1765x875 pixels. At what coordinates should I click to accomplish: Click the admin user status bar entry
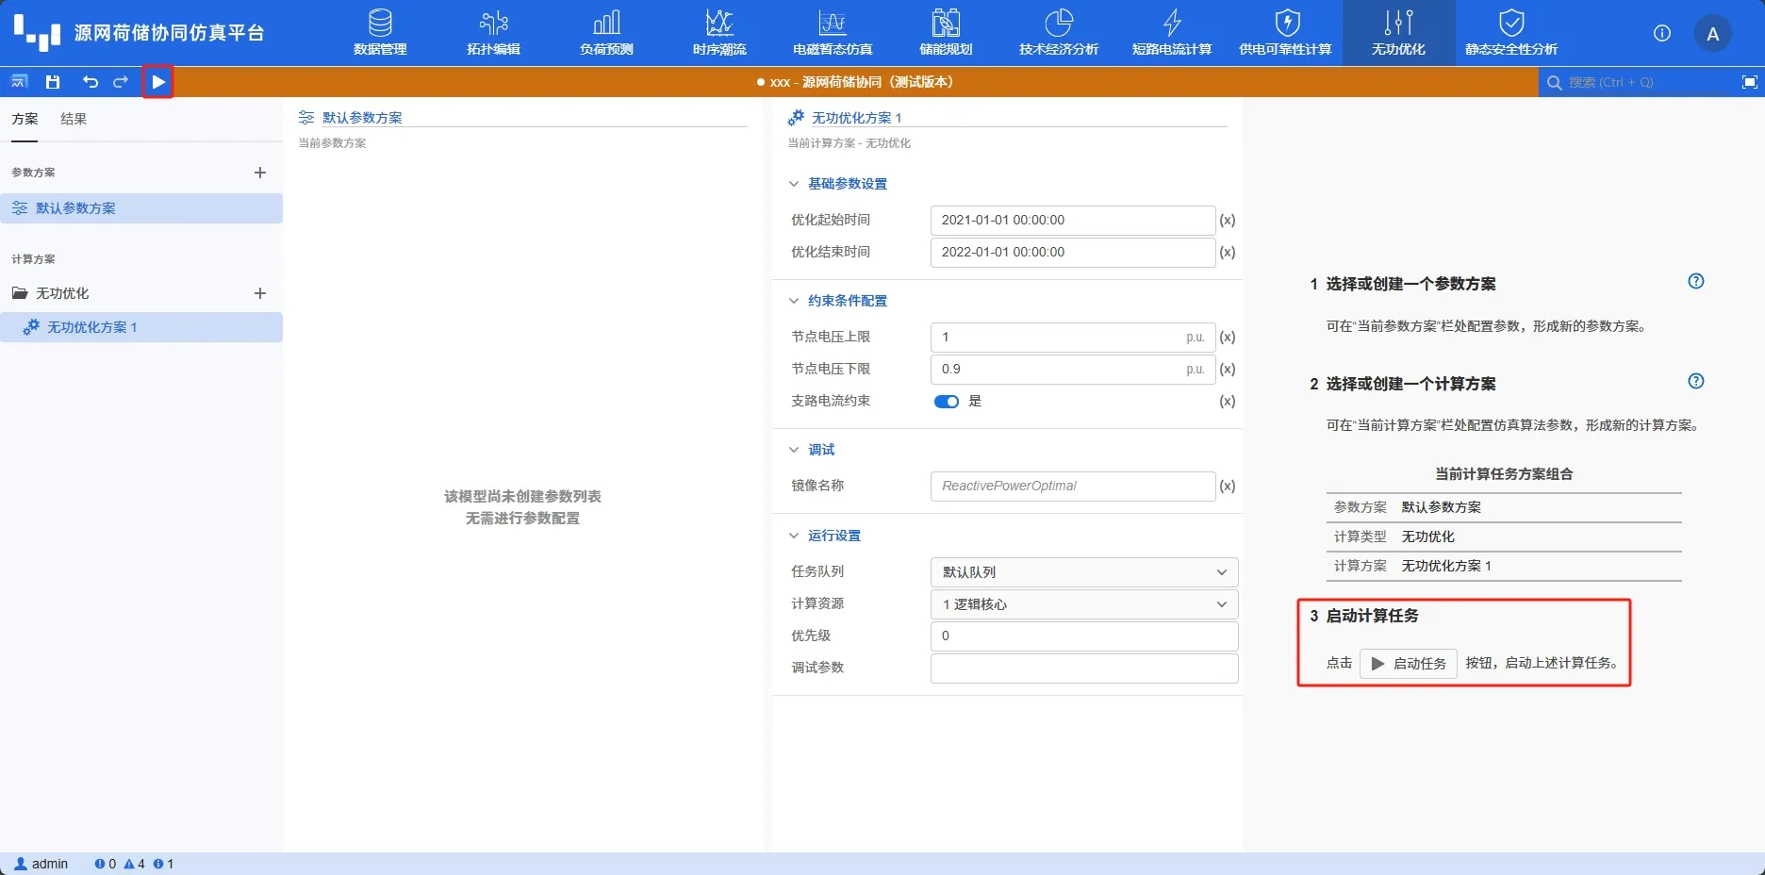coord(41,864)
